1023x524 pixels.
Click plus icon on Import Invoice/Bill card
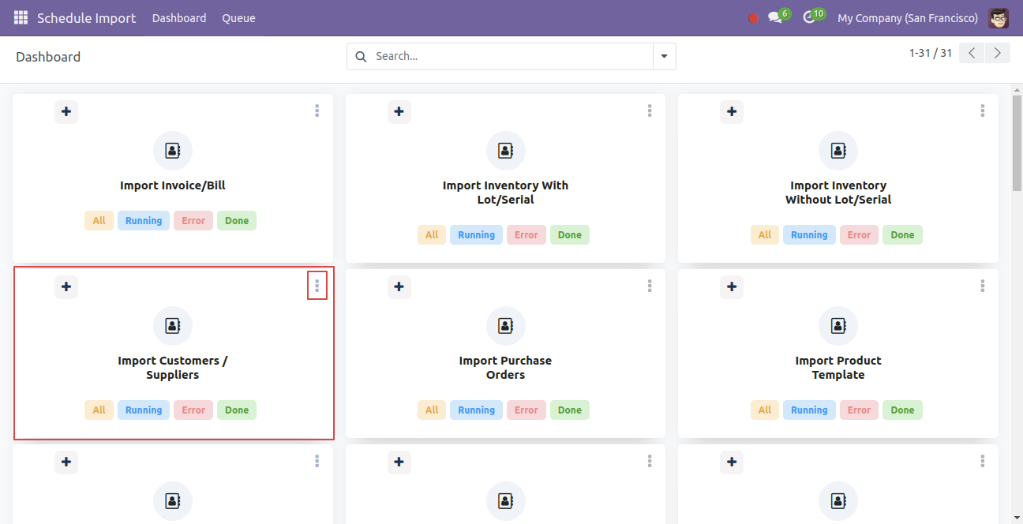tap(66, 111)
